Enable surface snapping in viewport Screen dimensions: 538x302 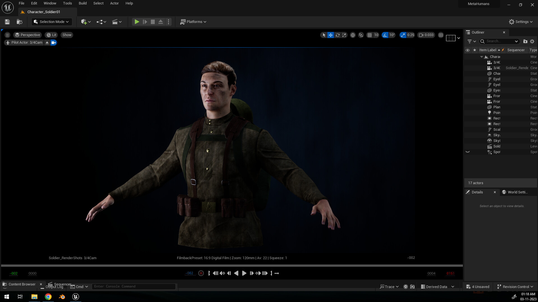tap(361, 35)
